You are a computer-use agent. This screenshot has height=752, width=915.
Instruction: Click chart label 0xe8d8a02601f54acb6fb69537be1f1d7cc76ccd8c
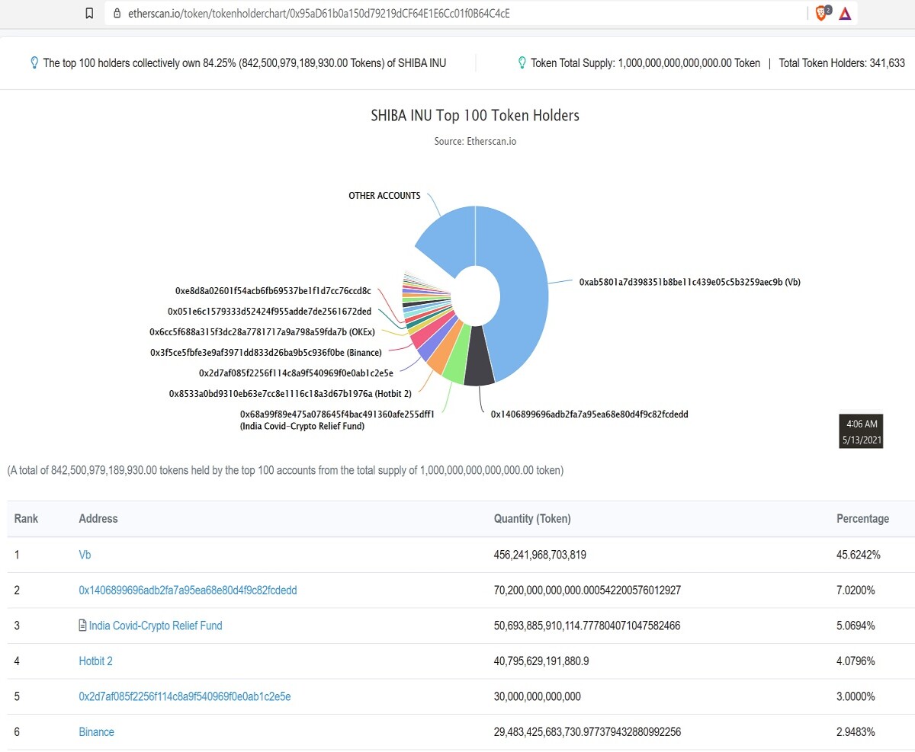pyautogui.click(x=273, y=290)
